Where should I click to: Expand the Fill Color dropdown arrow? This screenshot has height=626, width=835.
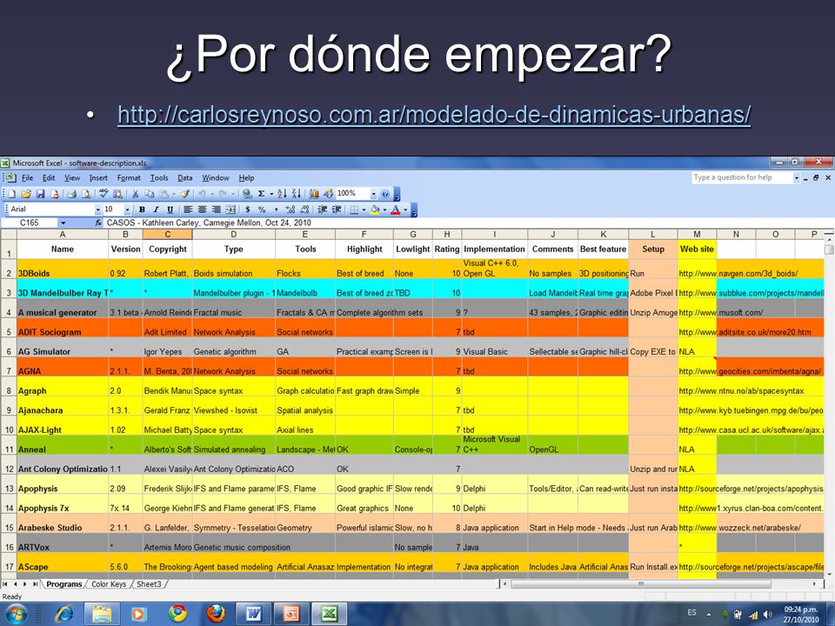[x=384, y=210]
